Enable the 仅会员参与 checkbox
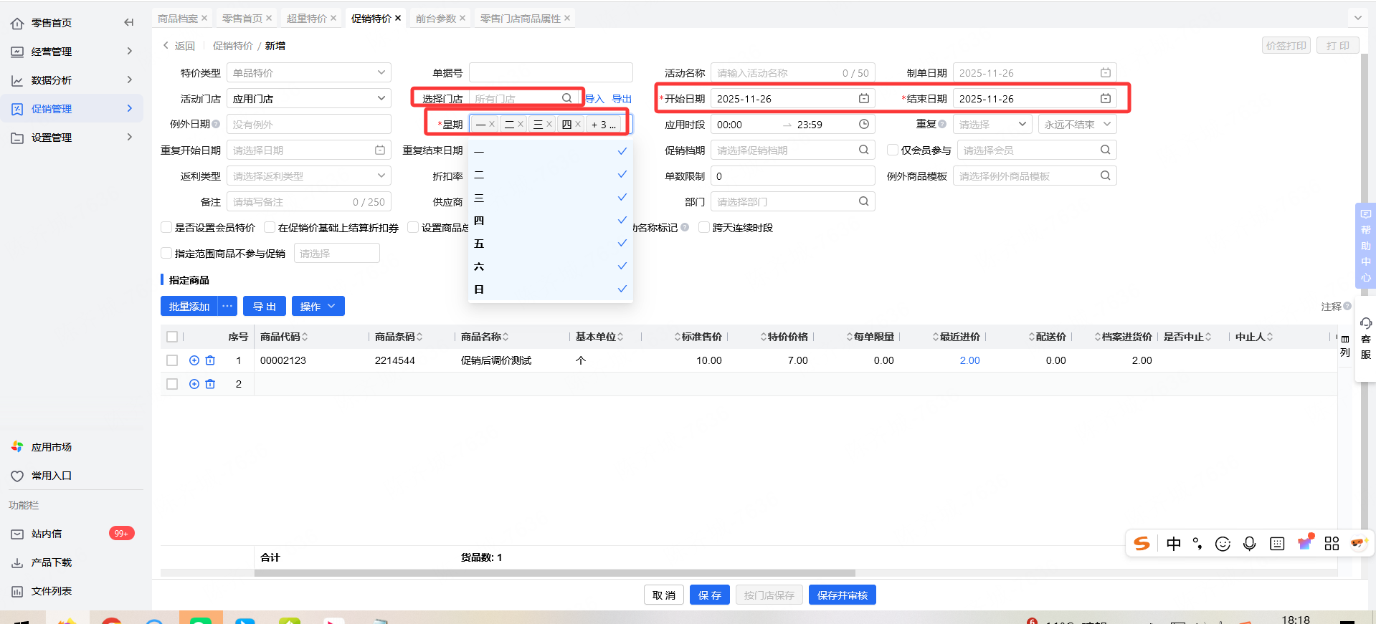1376x624 pixels. (893, 150)
